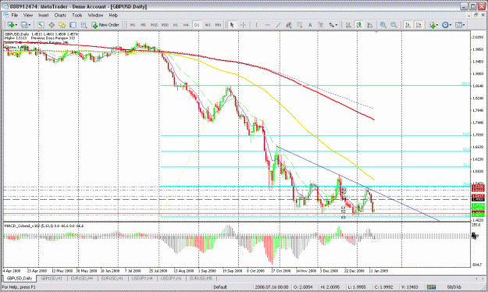Toggle Auto Scroll chart icon
488x292 pixels.
408,25
